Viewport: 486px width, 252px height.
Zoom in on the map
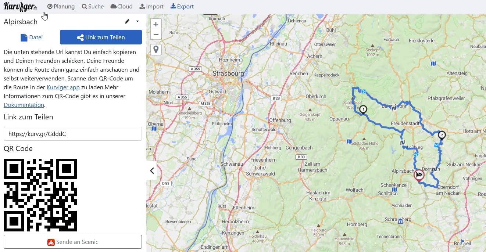[x=156, y=24]
